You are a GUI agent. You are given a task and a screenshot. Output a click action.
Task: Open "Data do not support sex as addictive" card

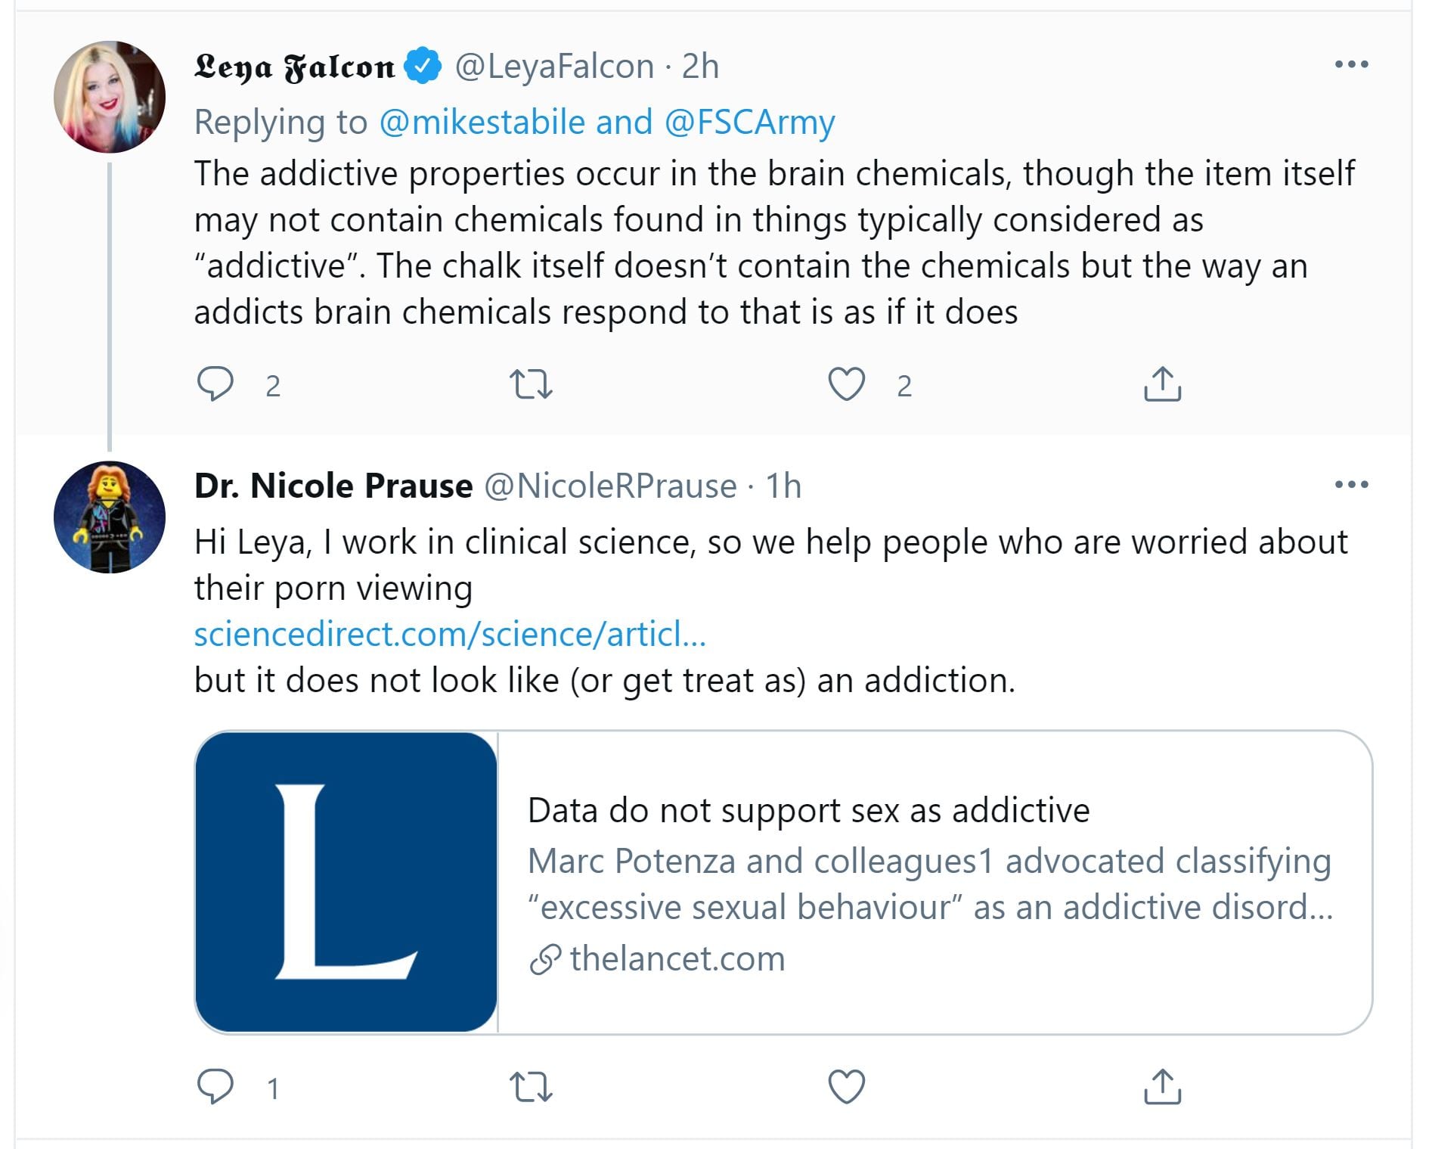point(809,811)
